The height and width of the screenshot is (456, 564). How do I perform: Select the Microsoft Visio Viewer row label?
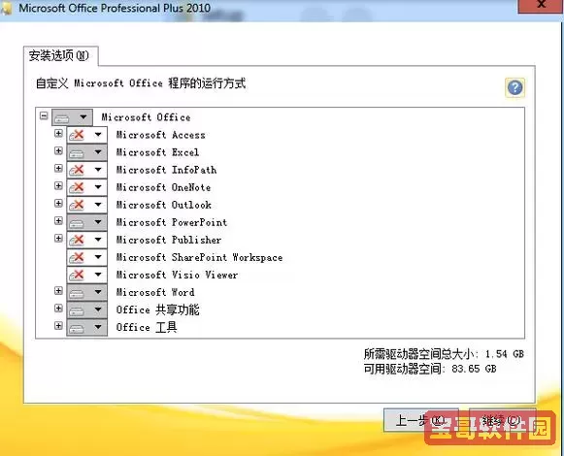click(x=177, y=275)
